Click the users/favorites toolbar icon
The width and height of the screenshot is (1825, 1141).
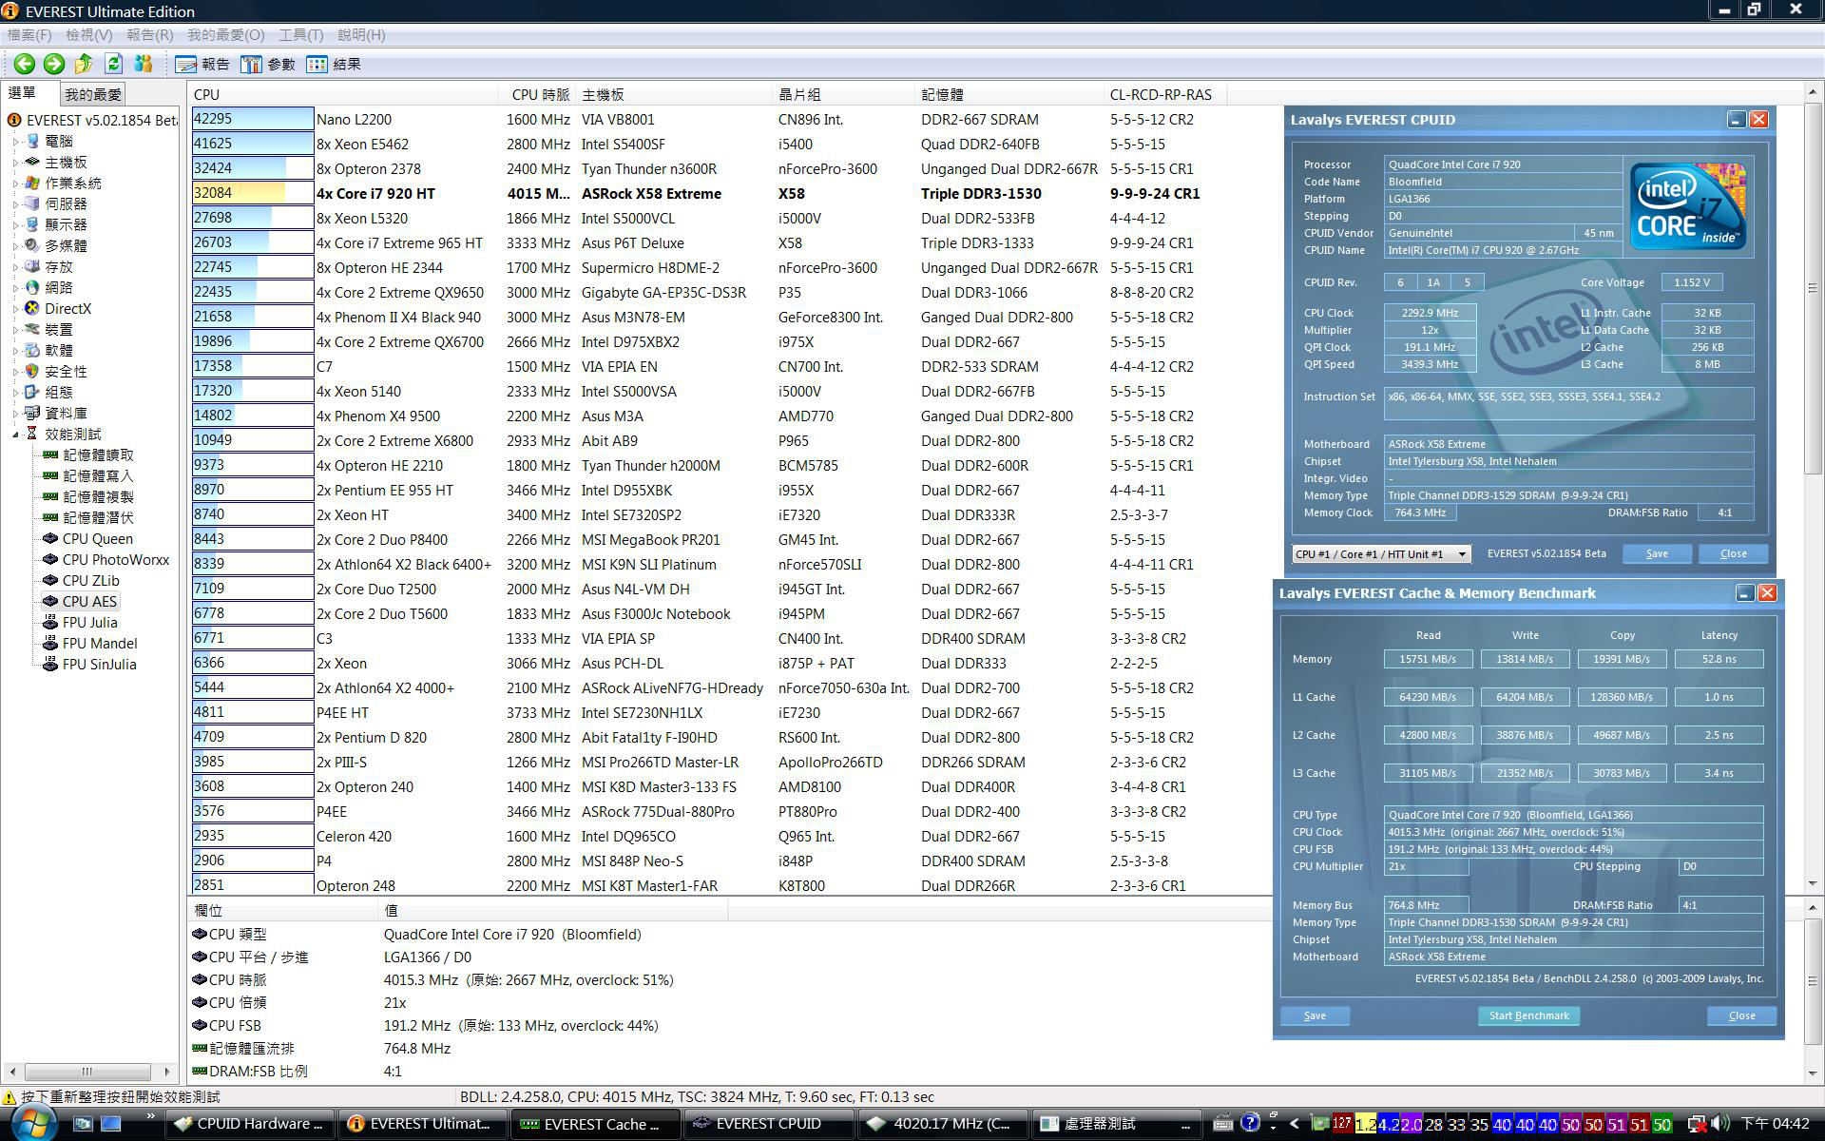tap(144, 64)
